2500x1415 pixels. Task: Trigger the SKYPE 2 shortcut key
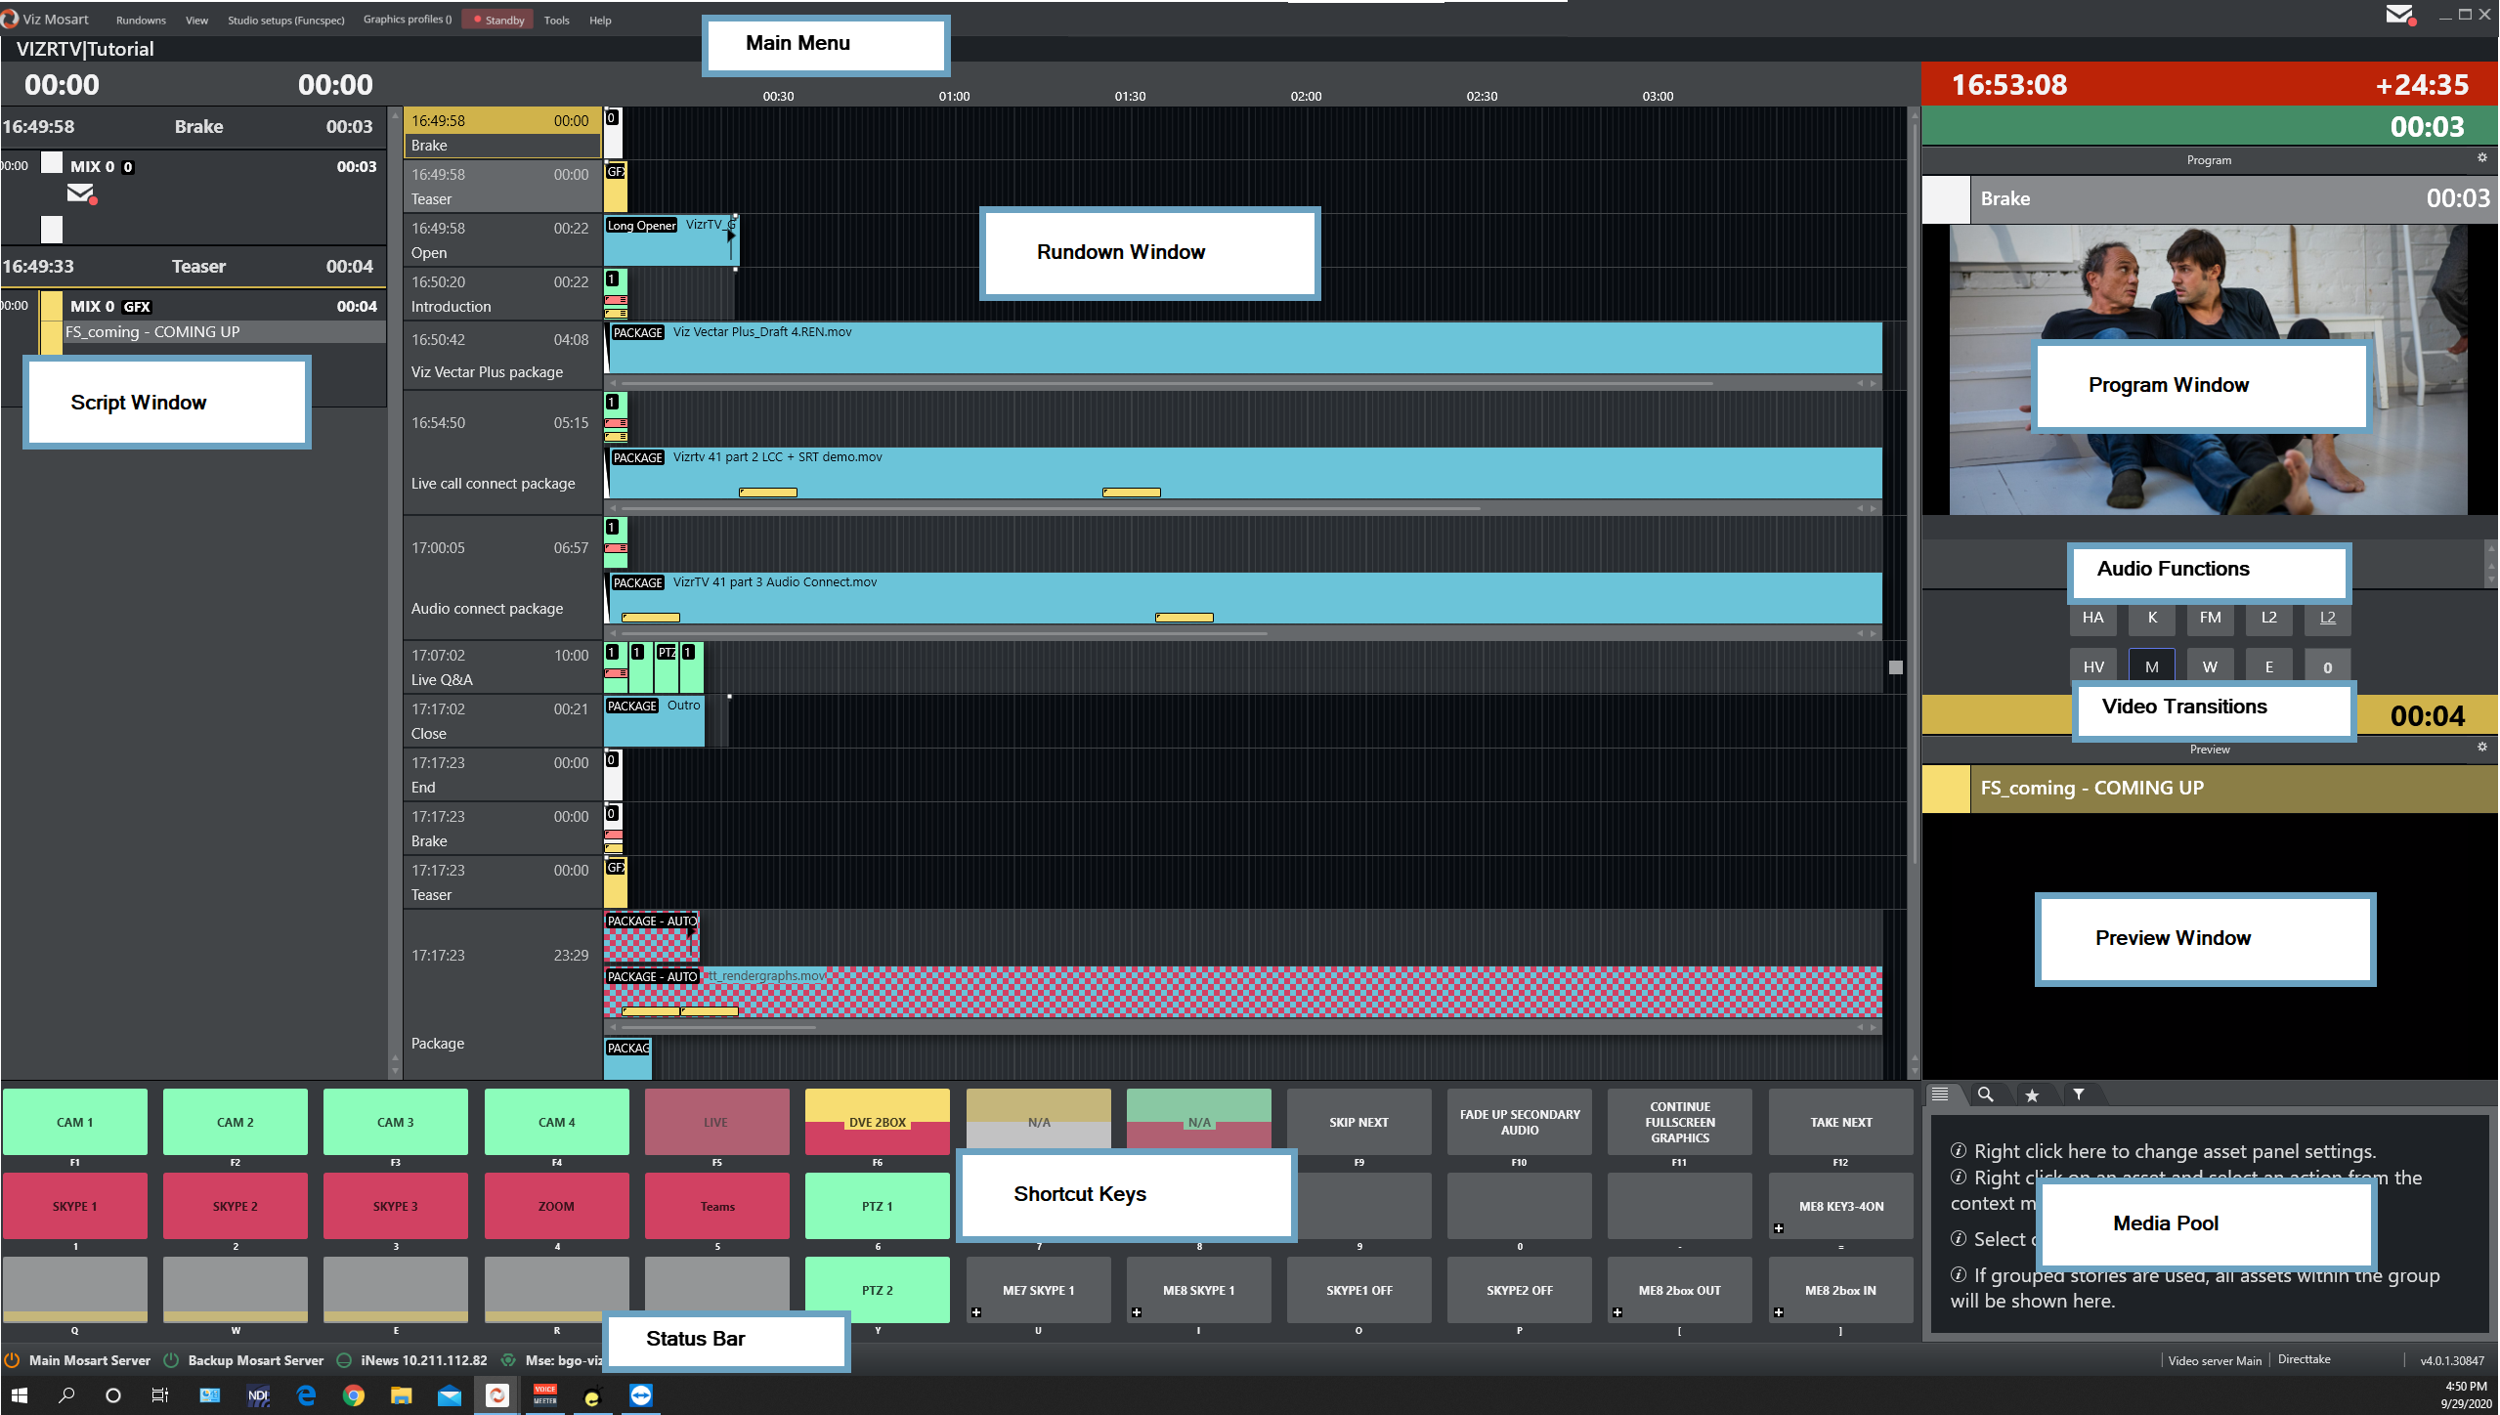(236, 1206)
